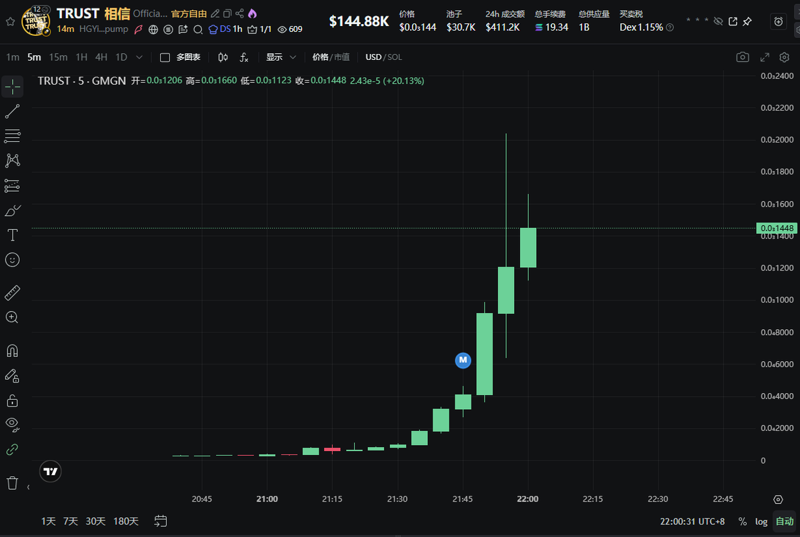
Task: Select the text annotation tool
Action: coord(13,235)
